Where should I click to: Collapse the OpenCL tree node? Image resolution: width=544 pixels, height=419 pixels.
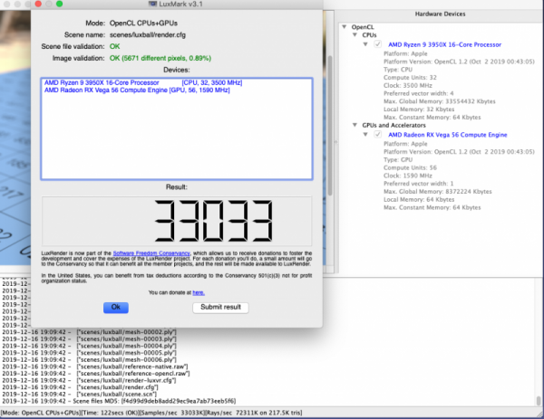pos(345,26)
